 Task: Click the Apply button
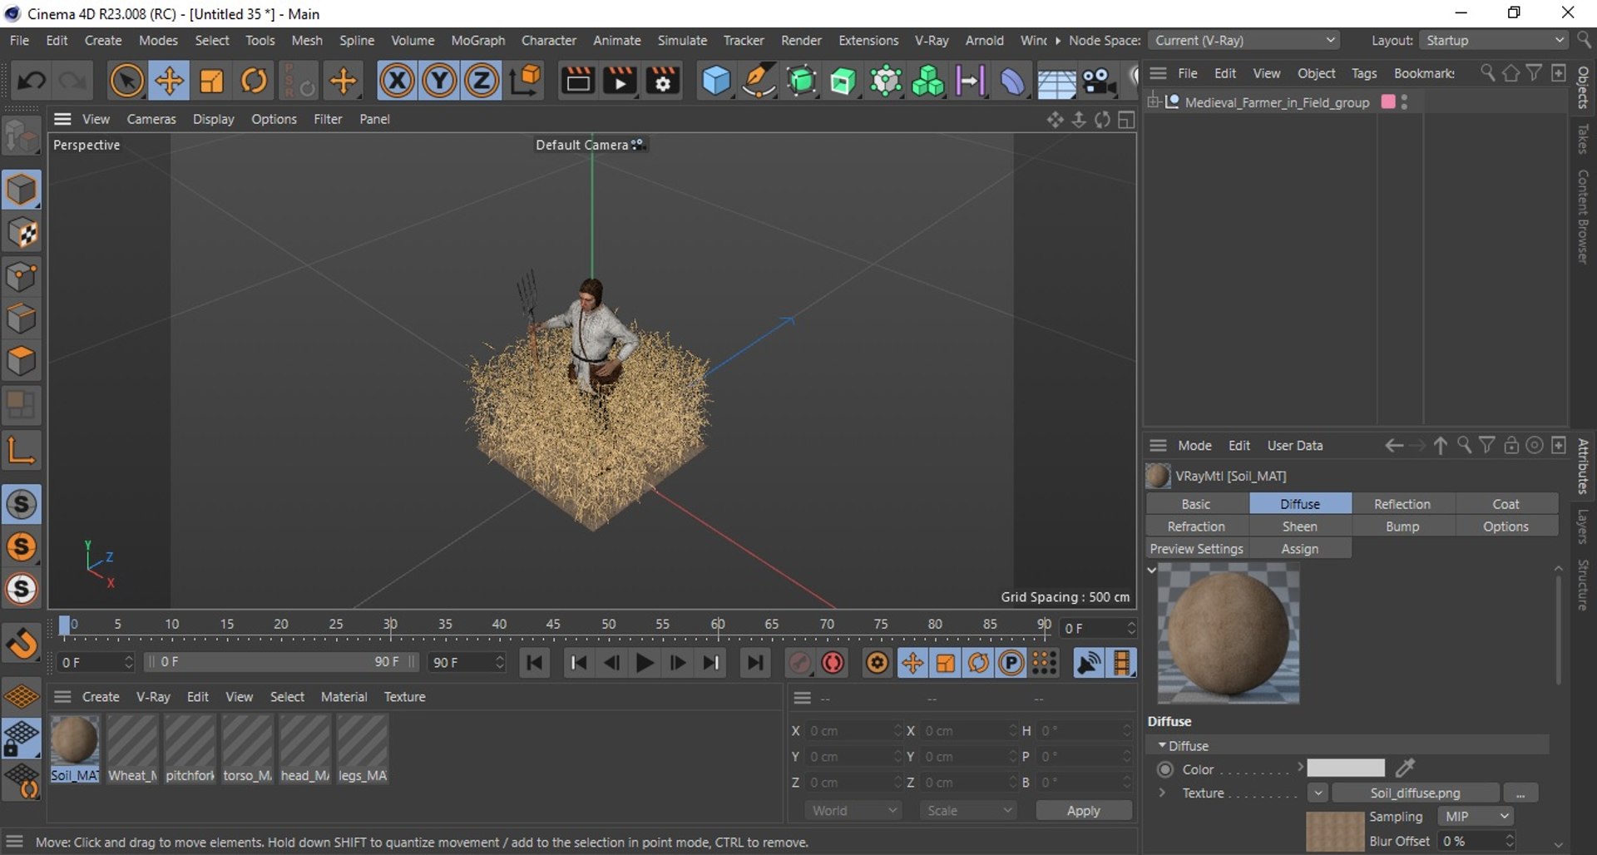click(x=1083, y=811)
